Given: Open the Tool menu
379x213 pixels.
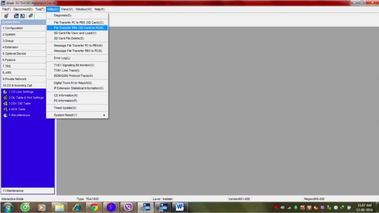Looking at the screenshot, I should [40, 9].
